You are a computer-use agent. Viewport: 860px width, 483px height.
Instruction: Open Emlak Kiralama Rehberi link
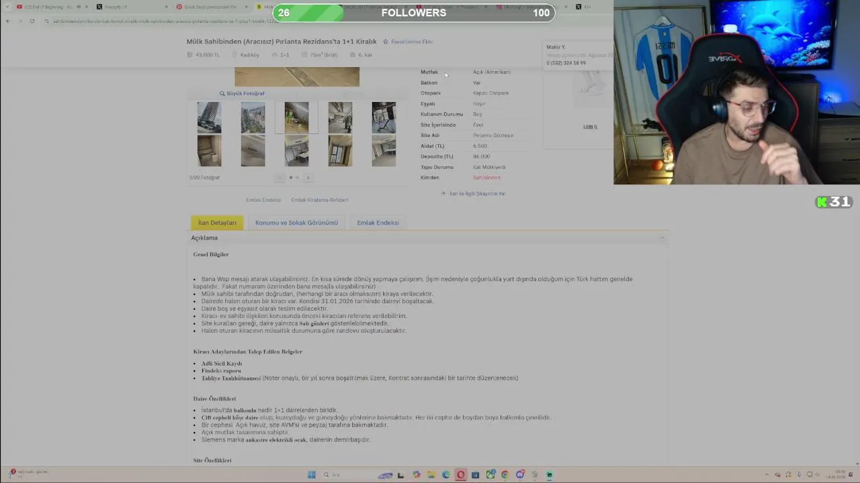pyautogui.click(x=320, y=200)
